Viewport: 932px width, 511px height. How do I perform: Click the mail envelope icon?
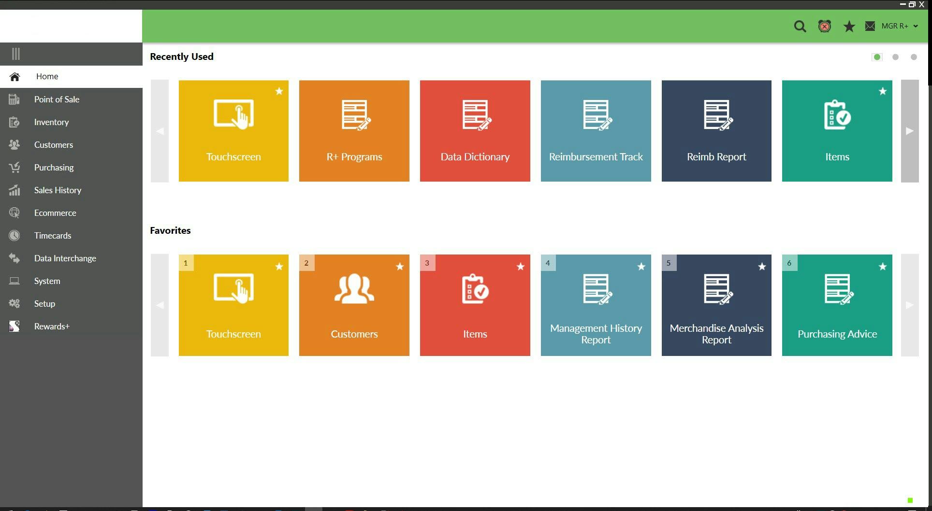pos(870,26)
